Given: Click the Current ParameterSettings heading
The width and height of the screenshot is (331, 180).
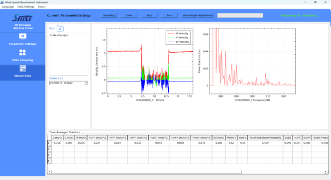Looking at the screenshot, I should tap(69, 15).
